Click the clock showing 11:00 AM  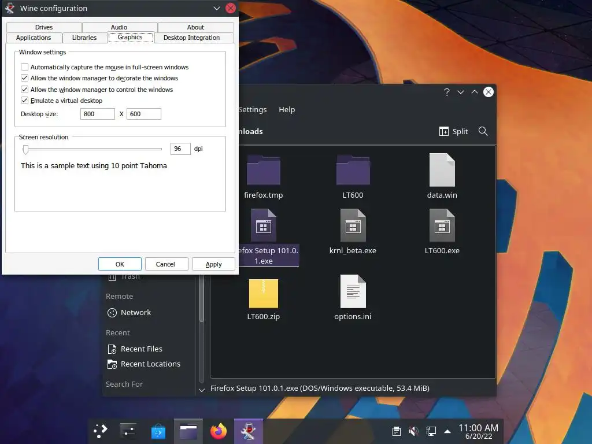[x=478, y=428]
